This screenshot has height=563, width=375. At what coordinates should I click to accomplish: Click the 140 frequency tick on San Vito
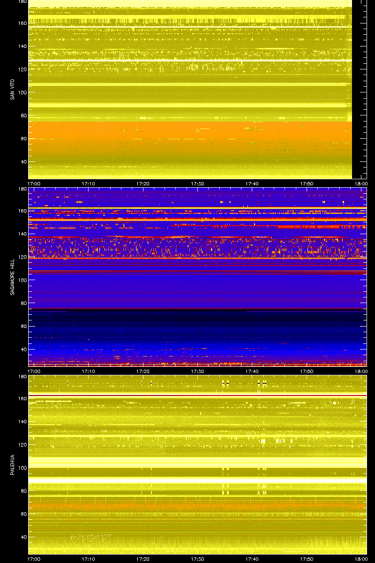pos(22,46)
